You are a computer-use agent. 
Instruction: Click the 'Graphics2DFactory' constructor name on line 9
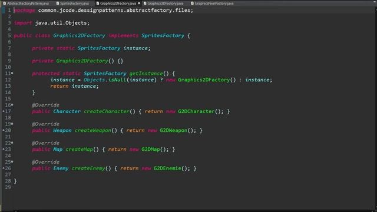(82, 61)
